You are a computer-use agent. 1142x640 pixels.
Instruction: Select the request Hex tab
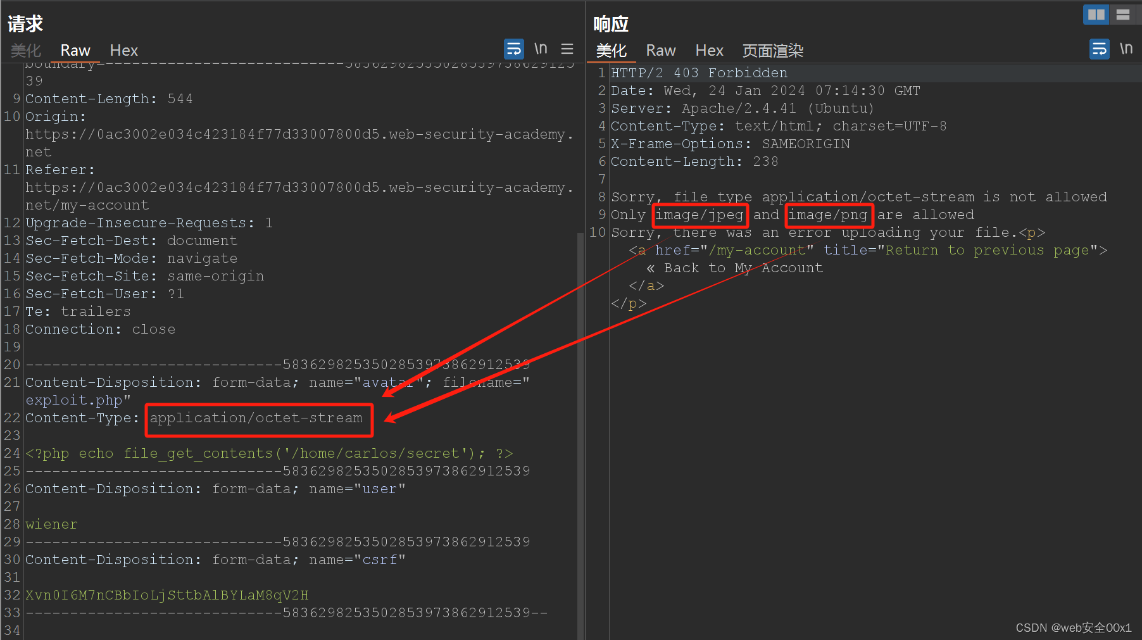(123, 51)
